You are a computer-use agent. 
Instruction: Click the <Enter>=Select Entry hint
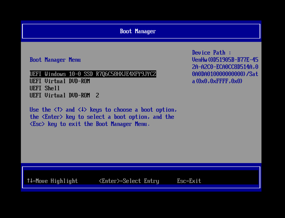tap(129, 181)
